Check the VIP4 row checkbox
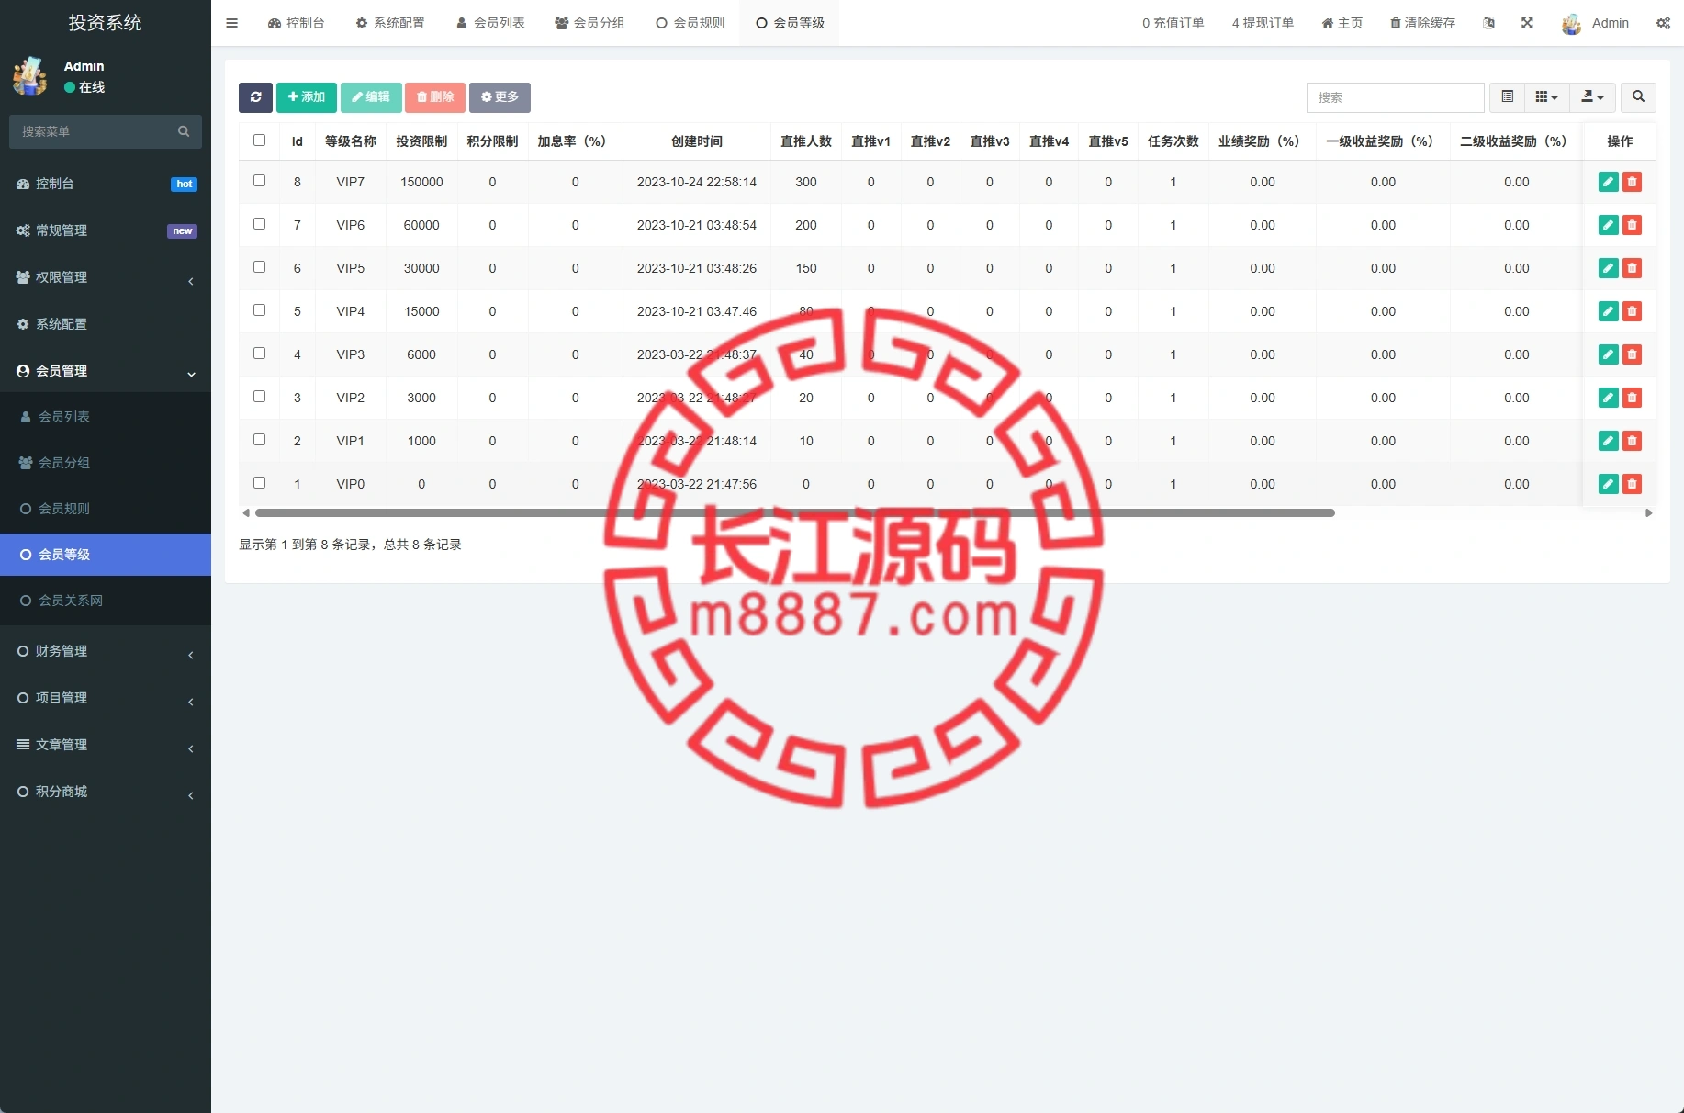Viewport: 1684px width, 1113px height. point(259,310)
